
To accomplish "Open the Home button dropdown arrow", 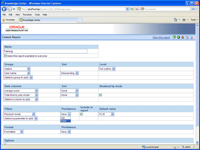I will (179, 20).
